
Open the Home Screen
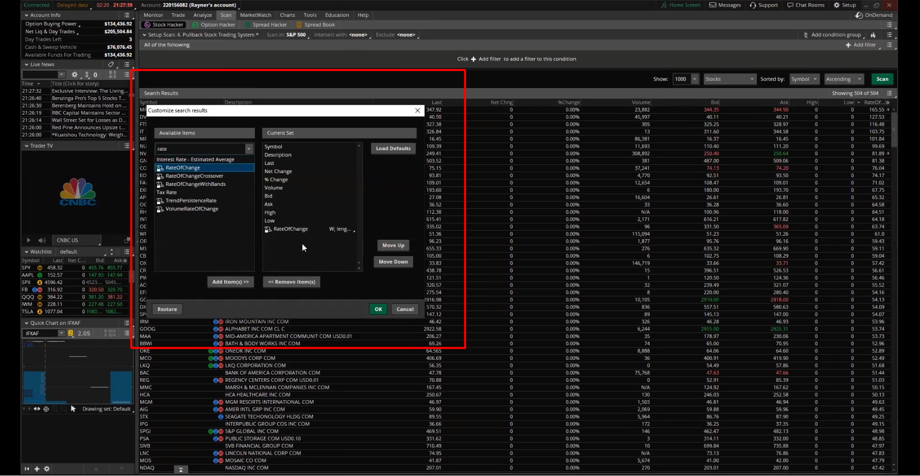(681, 5)
